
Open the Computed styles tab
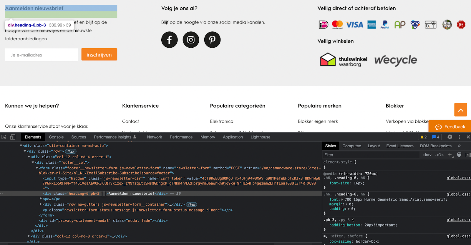pos(351,146)
